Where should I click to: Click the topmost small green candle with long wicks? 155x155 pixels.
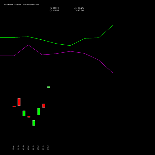(49, 87)
